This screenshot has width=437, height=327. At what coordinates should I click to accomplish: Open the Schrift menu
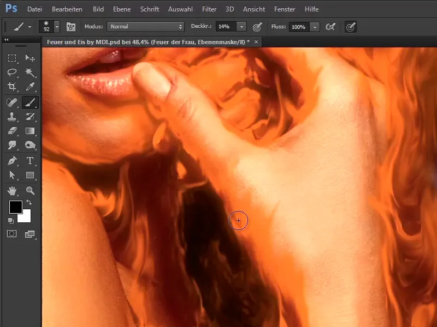(x=150, y=9)
